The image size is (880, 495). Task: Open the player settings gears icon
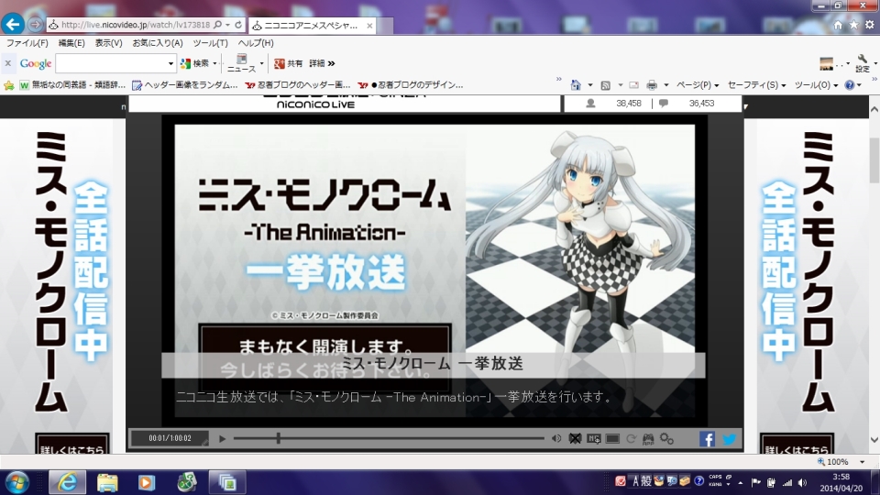click(x=666, y=439)
